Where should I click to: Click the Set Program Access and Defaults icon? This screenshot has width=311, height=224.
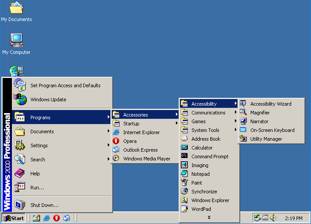pyautogui.click(x=20, y=85)
